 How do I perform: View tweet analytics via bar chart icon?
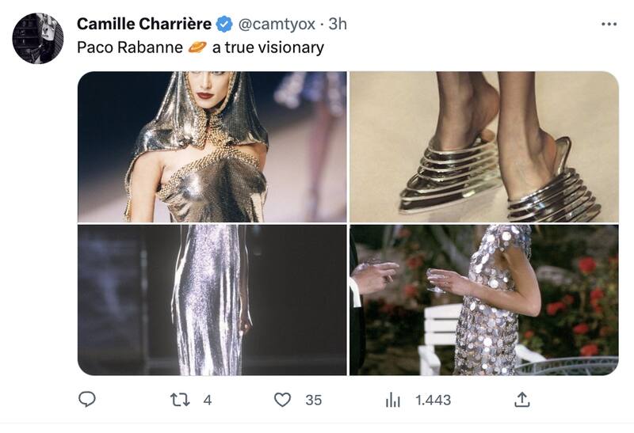tap(392, 400)
